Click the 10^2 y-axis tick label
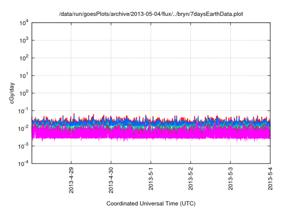The image size is (298, 208). [x=24, y=58]
